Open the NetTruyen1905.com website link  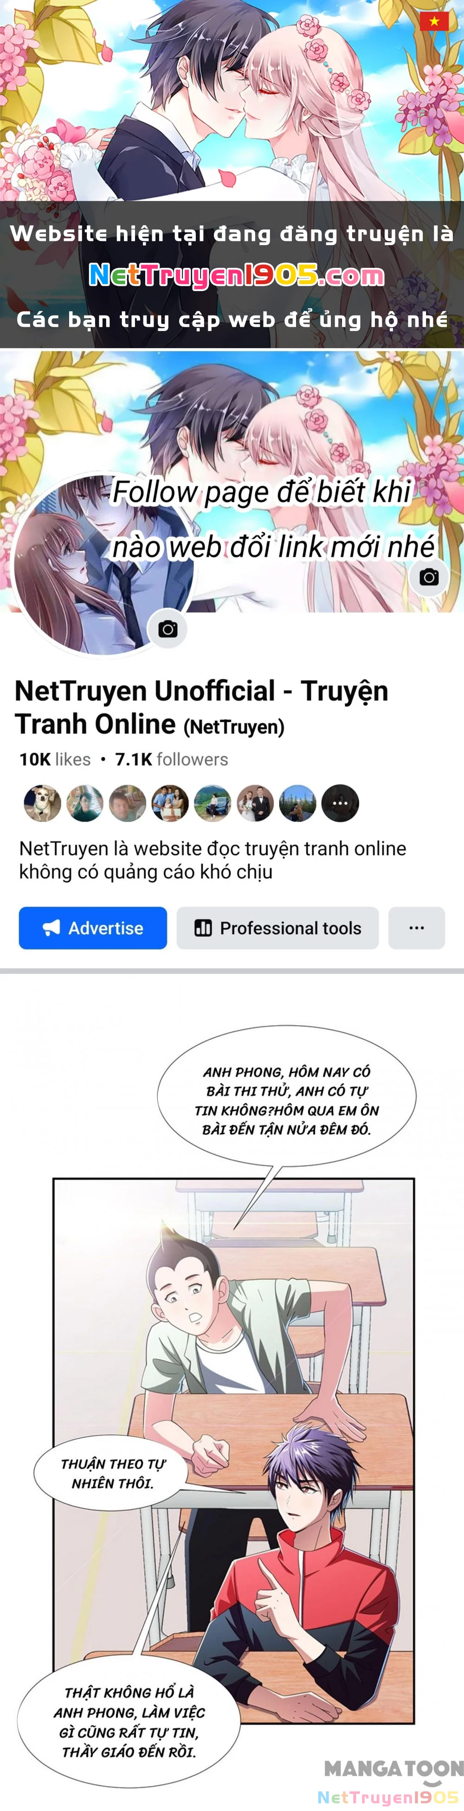[x=237, y=276]
